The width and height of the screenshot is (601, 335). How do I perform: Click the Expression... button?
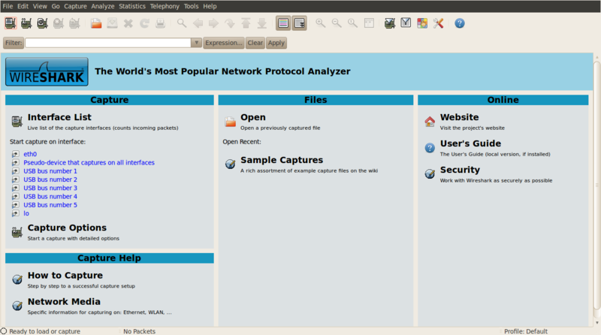pos(223,43)
